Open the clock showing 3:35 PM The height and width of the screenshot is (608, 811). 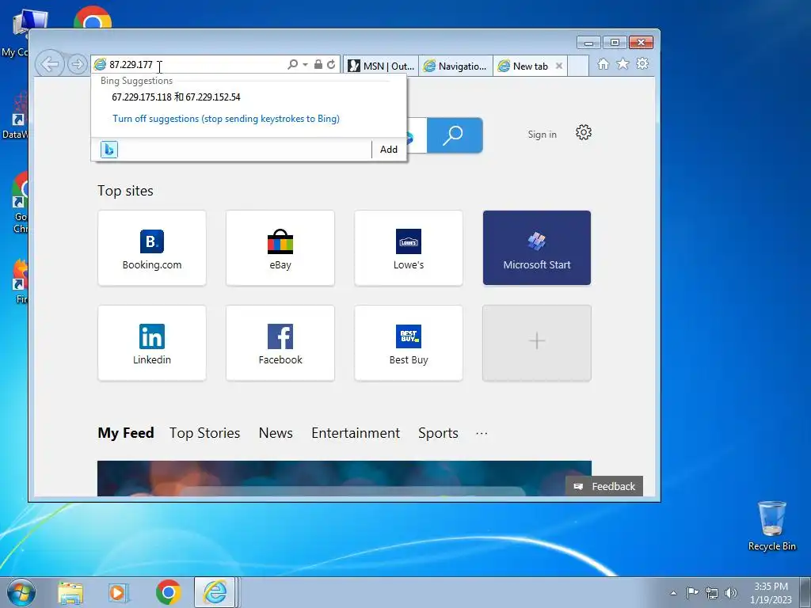(771, 592)
